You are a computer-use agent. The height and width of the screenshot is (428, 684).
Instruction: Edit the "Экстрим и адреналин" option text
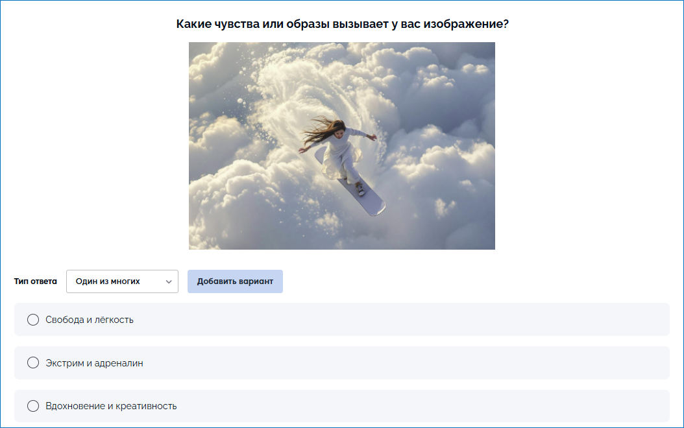tap(94, 363)
